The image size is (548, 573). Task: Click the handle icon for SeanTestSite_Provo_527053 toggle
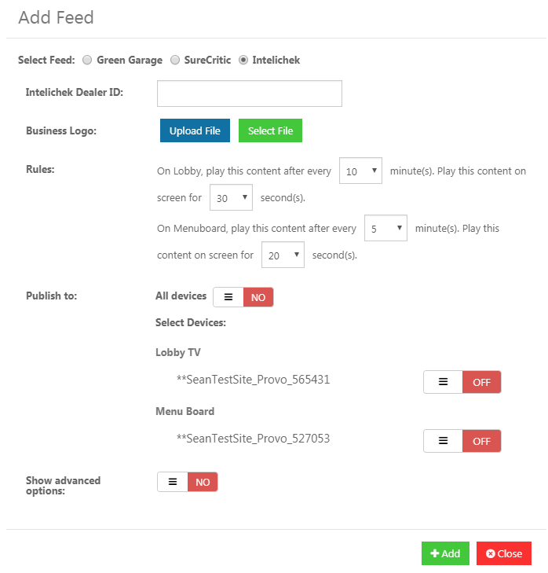(443, 441)
